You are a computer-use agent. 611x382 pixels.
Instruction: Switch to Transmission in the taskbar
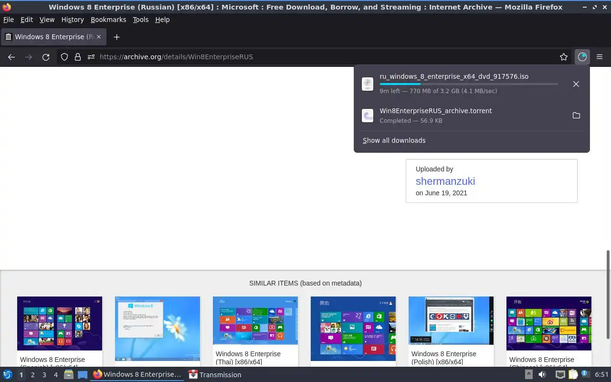pos(215,375)
